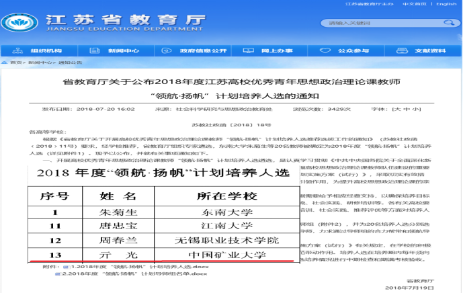Click row number 12 cell
Screen dimensions: 463x293
55,241
